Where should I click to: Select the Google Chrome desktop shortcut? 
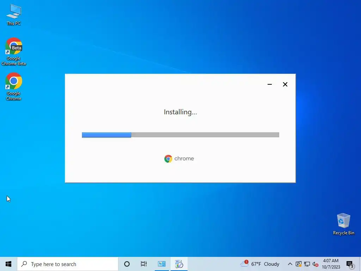(x=14, y=87)
